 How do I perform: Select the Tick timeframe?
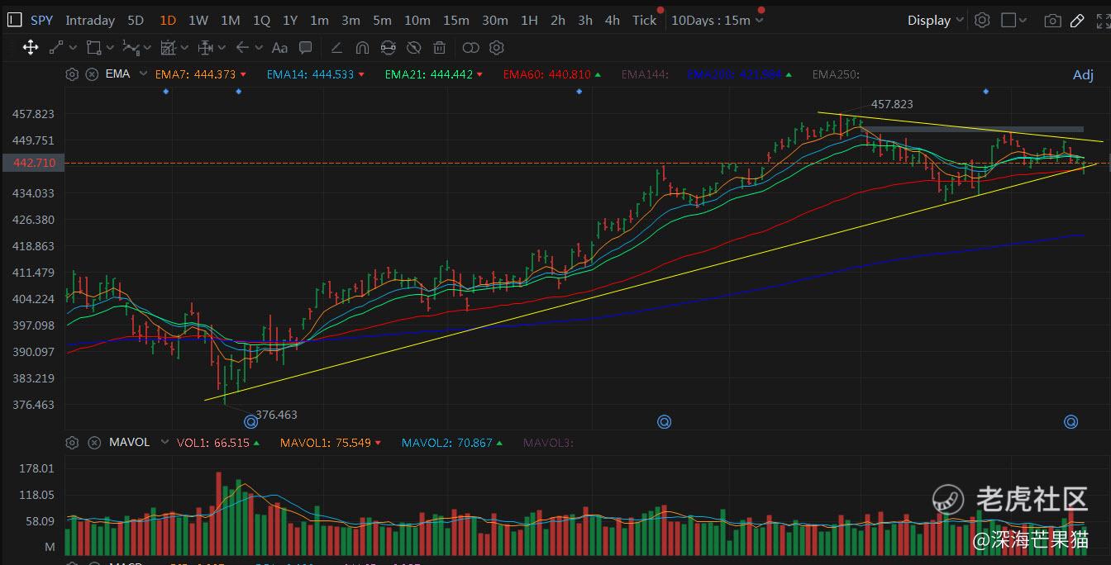pos(645,21)
